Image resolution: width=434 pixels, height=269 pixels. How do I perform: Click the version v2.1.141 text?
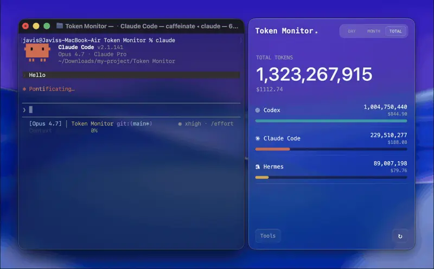pyautogui.click(x=110, y=47)
